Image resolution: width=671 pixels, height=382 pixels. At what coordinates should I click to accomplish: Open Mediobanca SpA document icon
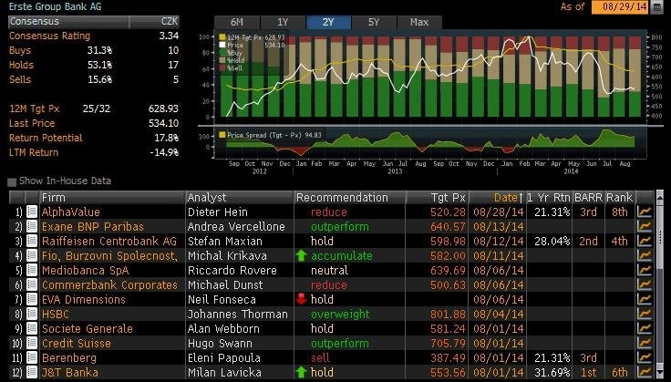[x=32, y=270]
